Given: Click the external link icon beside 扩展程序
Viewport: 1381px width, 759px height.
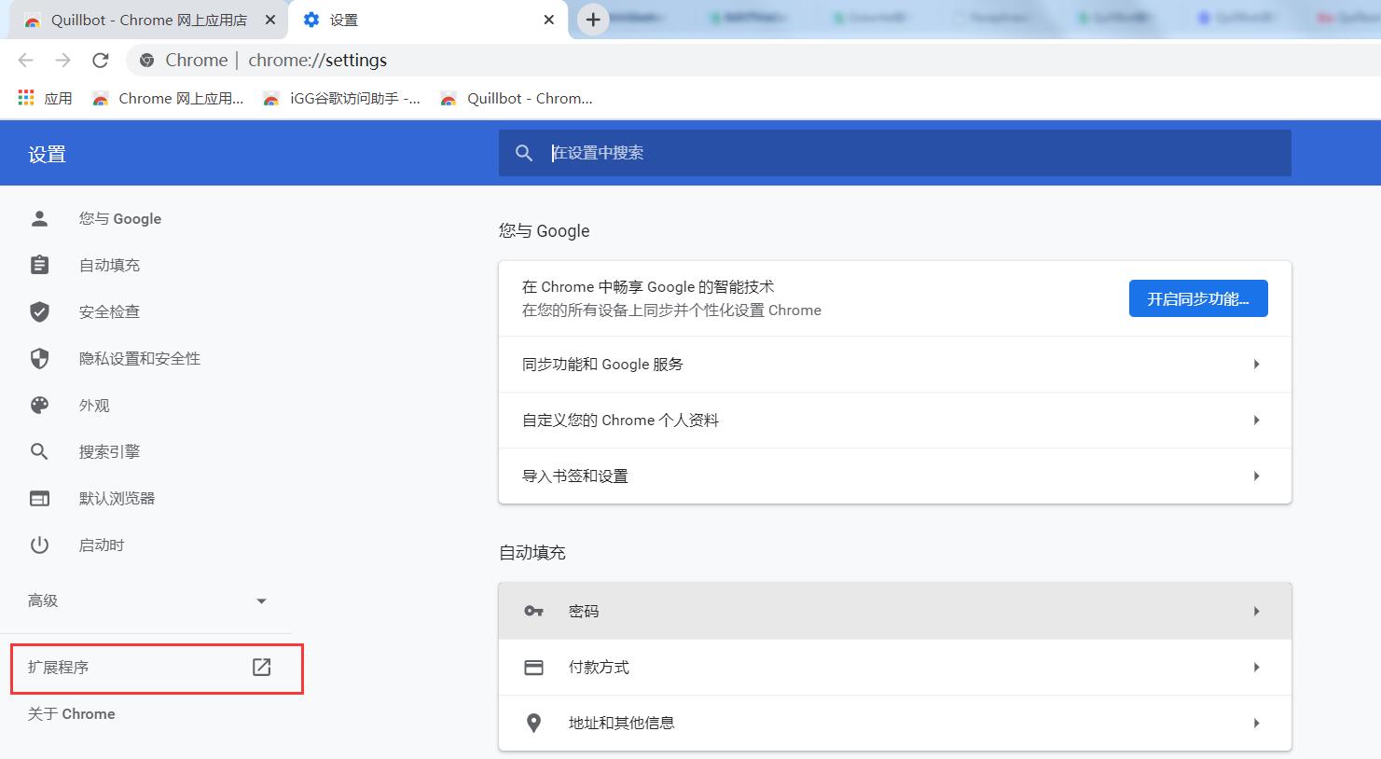Looking at the screenshot, I should 262,667.
